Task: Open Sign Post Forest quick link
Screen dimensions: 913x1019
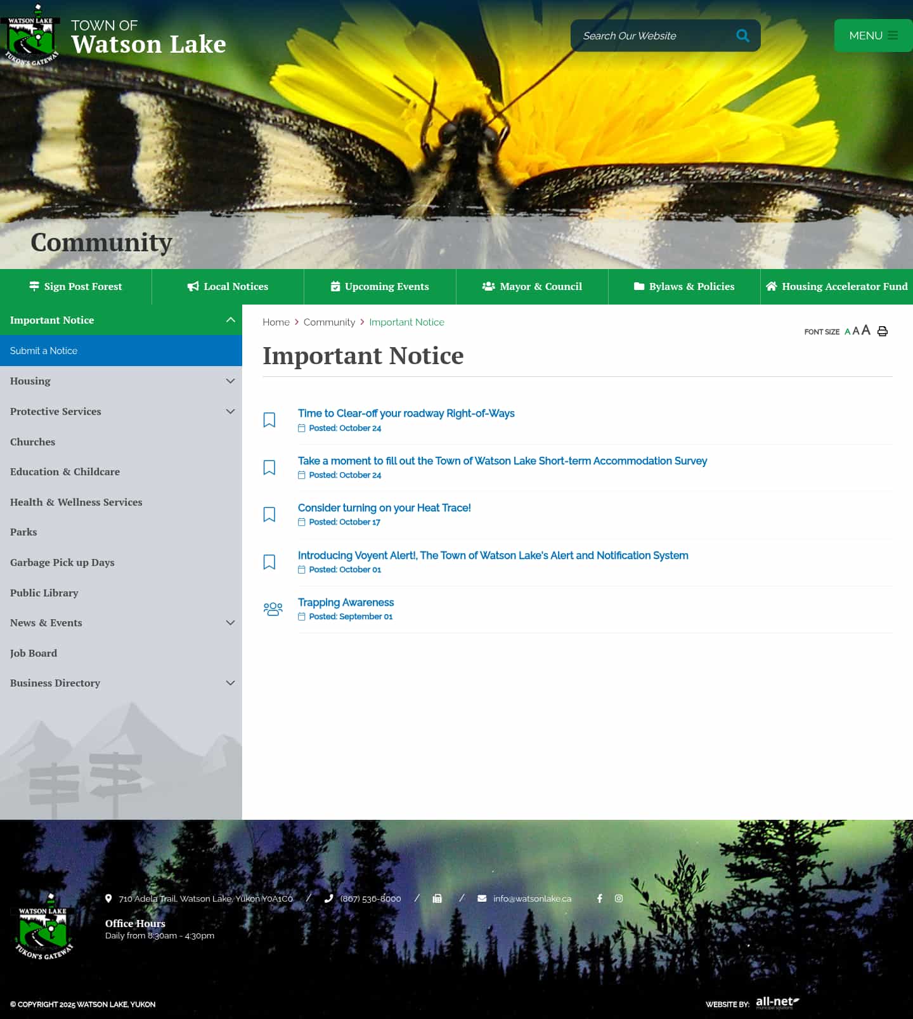Action: pyautogui.click(x=75, y=287)
